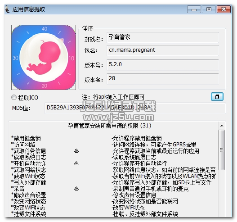Select permission row *修改声音设置

[x=29, y=195]
